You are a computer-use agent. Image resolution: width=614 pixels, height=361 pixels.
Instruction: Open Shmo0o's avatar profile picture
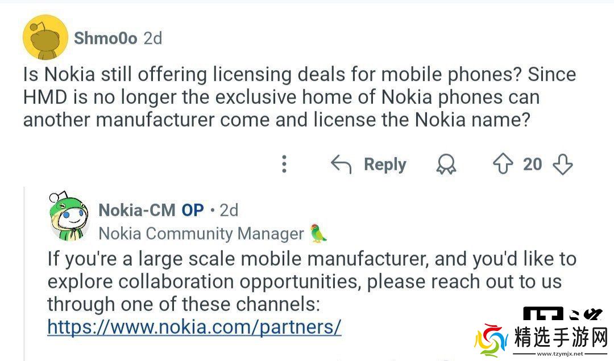(45, 37)
